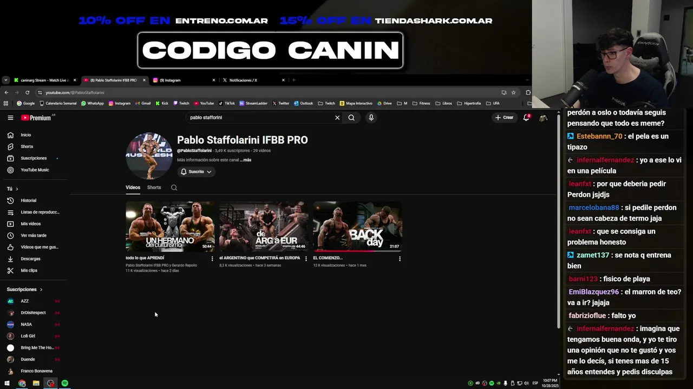This screenshot has height=389, width=693.
Task: Open the Suscrito notification dropdown
Action: [196, 172]
